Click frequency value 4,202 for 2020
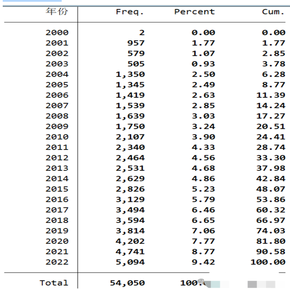 pyautogui.click(x=130, y=242)
